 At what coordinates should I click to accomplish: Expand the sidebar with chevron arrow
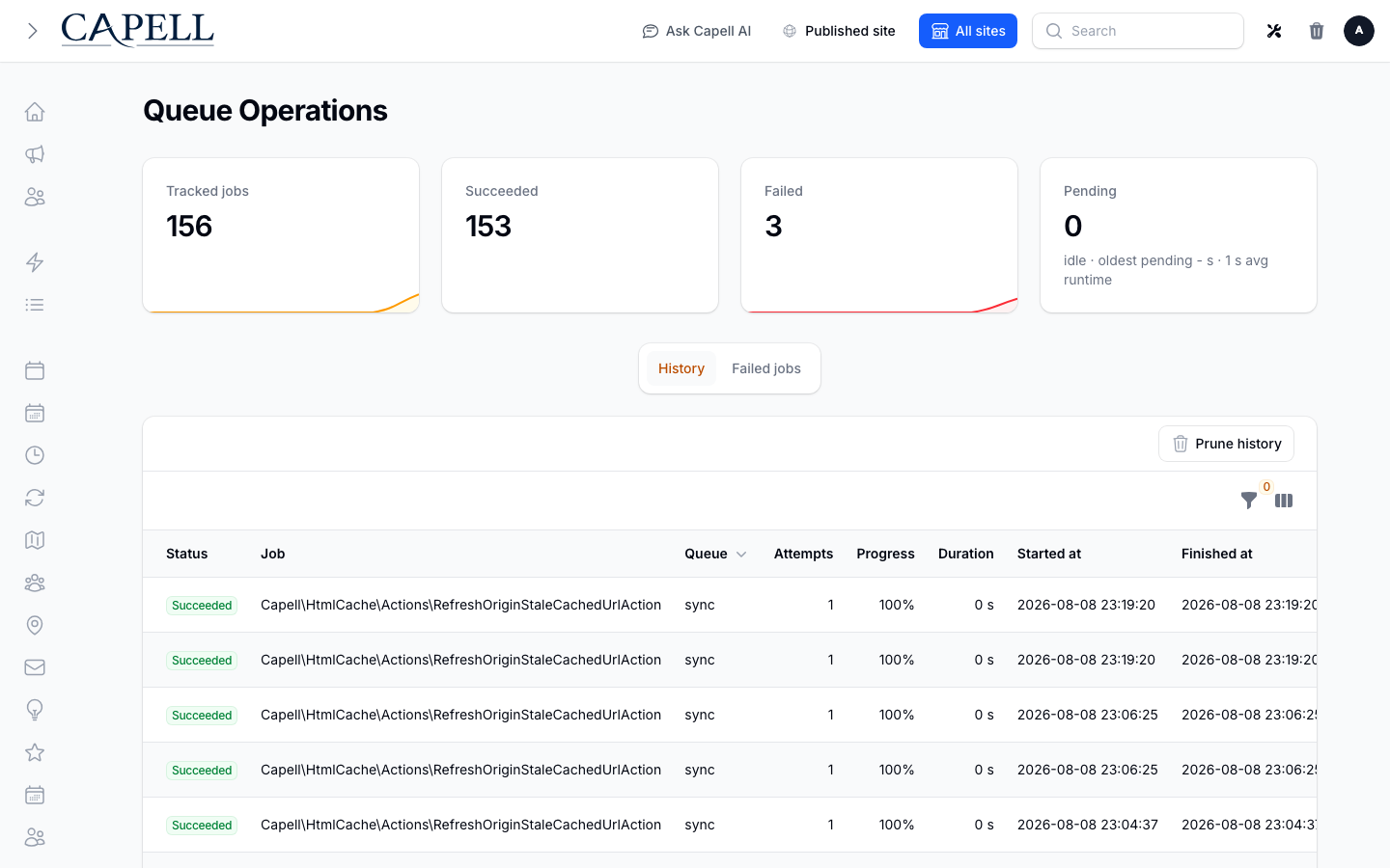[x=33, y=31]
